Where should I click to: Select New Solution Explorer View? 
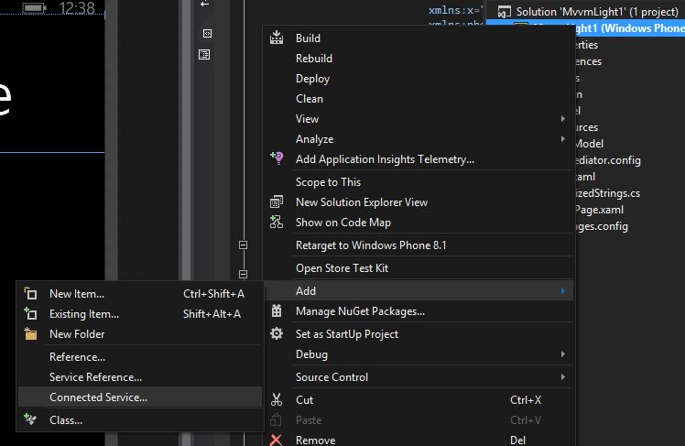pos(419,201)
